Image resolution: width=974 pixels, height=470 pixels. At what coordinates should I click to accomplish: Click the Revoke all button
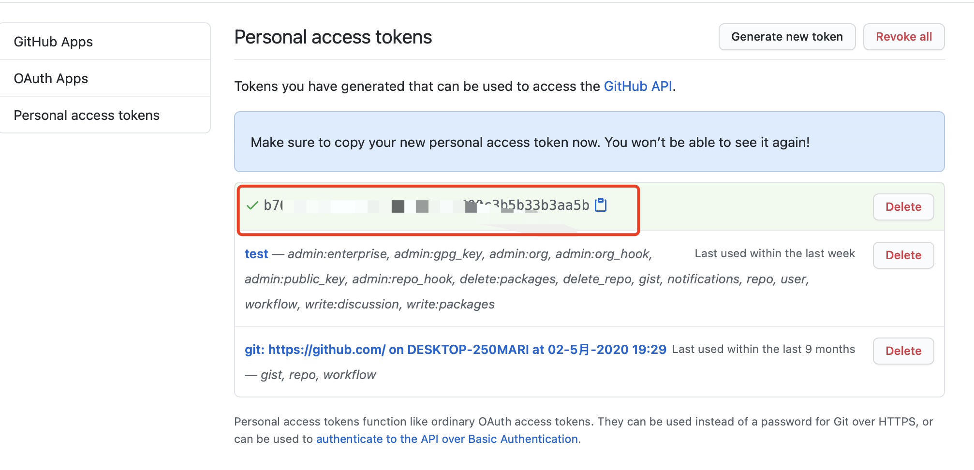[904, 37]
